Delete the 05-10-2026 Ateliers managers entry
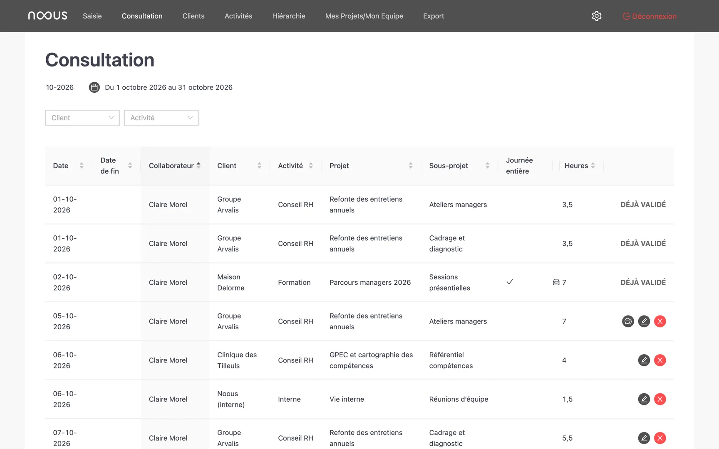This screenshot has width=719, height=449. click(x=660, y=321)
